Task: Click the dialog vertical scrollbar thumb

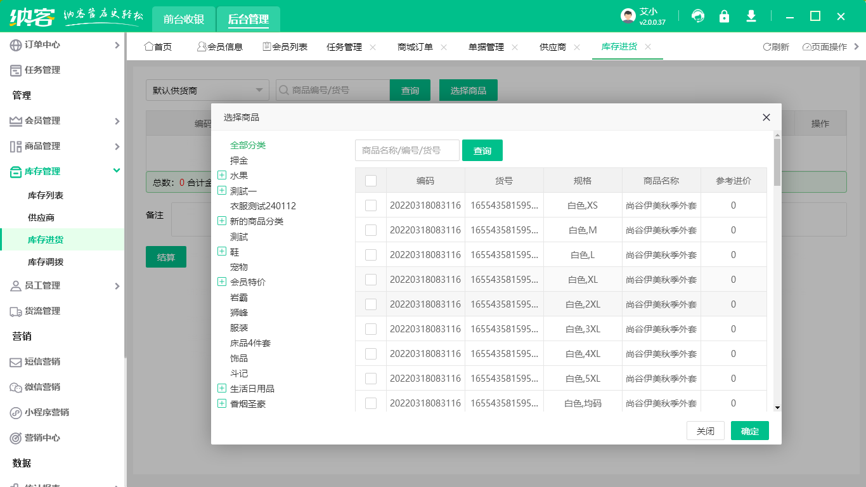Action: tap(777, 162)
